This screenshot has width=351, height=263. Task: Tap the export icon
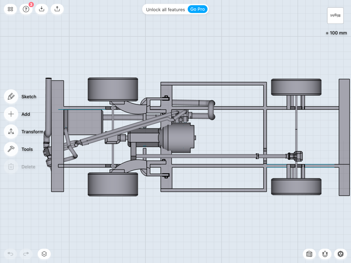click(x=57, y=9)
